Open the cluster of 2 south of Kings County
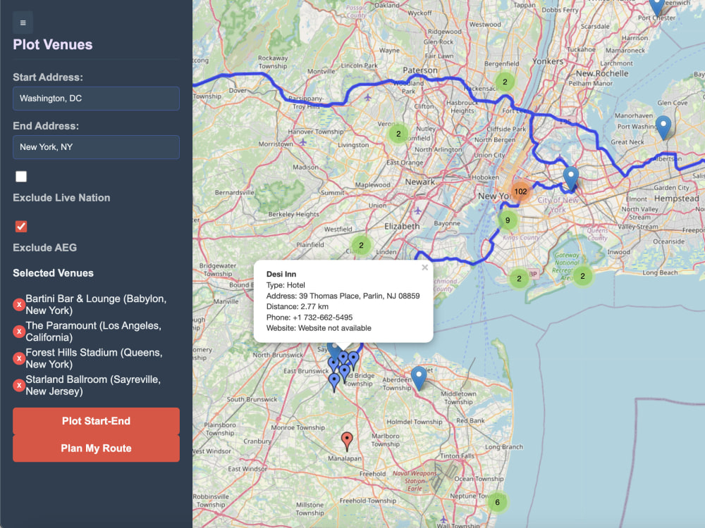This screenshot has width=705, height=528. click(519, 279)
